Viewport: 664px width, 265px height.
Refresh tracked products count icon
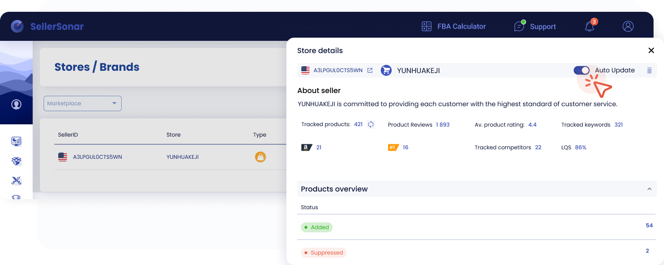point(371,124)
